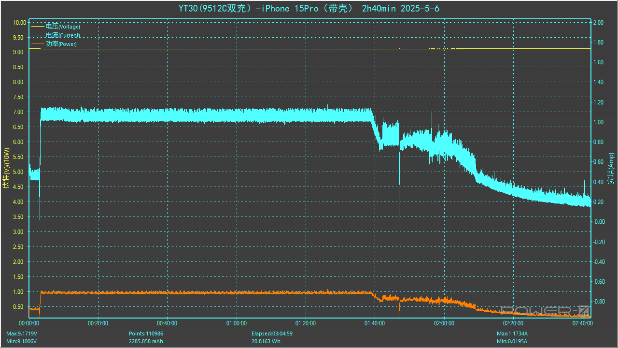Click the POWER-Z watermark logo
The height and width of the screenshot is (348, 618).
click(546, 310)
